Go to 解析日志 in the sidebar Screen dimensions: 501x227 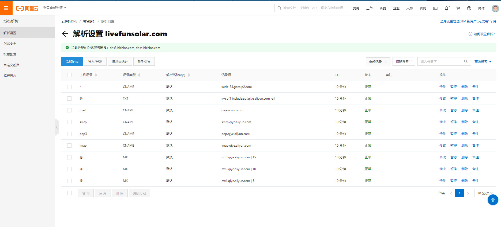pos(10,76)
